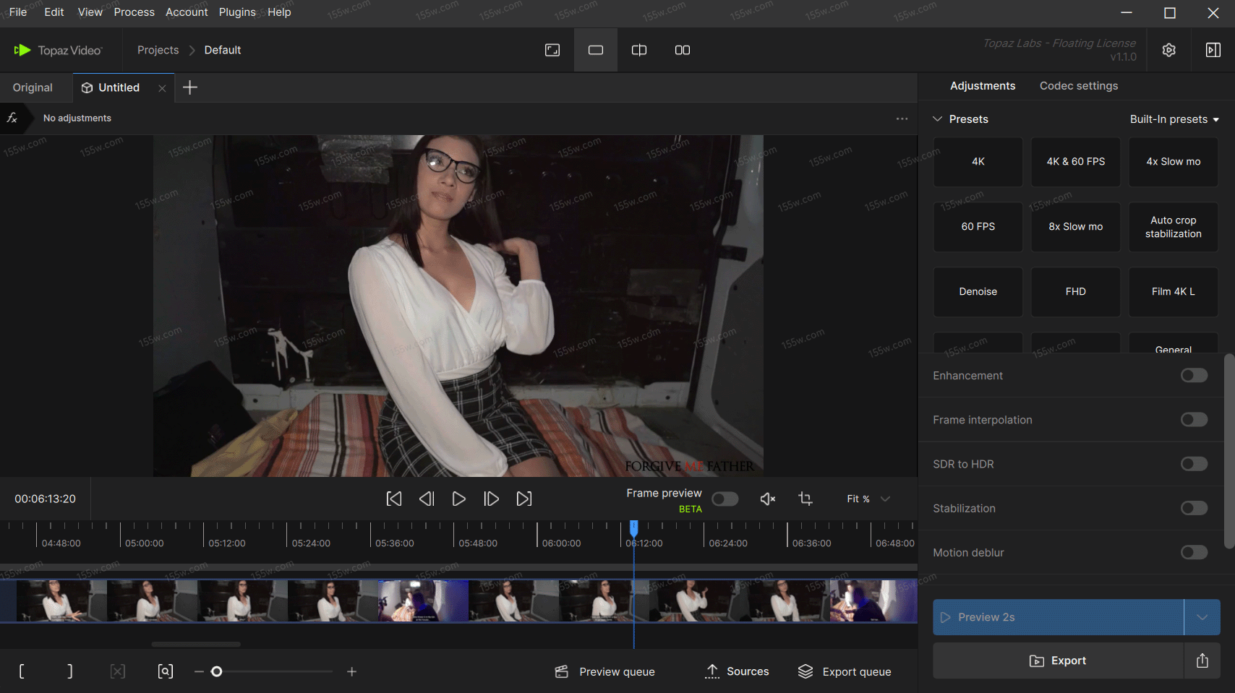Turn on Frame interpolation
The image size is (1235, 693).
[1194, 420]
